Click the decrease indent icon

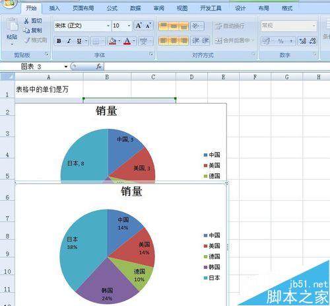(195, 41)
